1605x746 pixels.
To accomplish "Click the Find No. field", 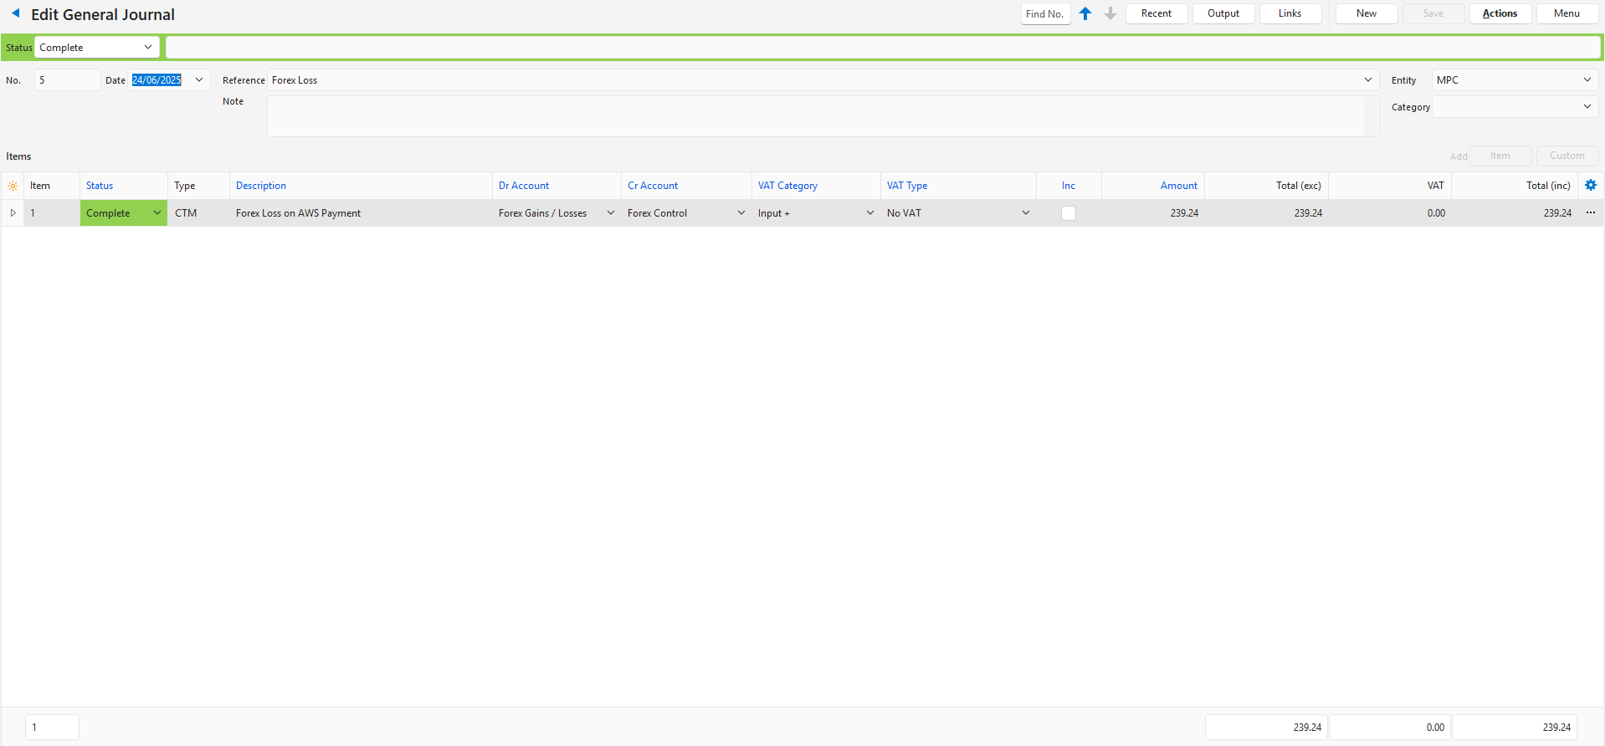I will pos(1045,13).
